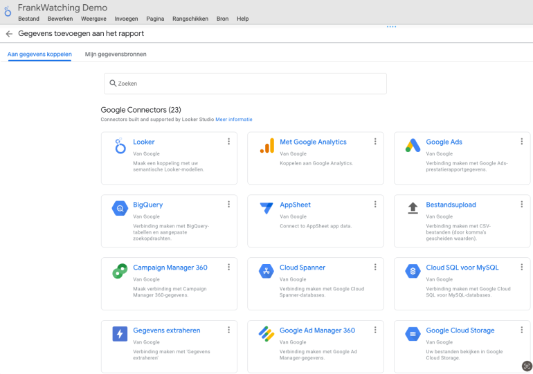Open the Bron menu
This screenshot has width=533, height=374.
tap(222, 19)
